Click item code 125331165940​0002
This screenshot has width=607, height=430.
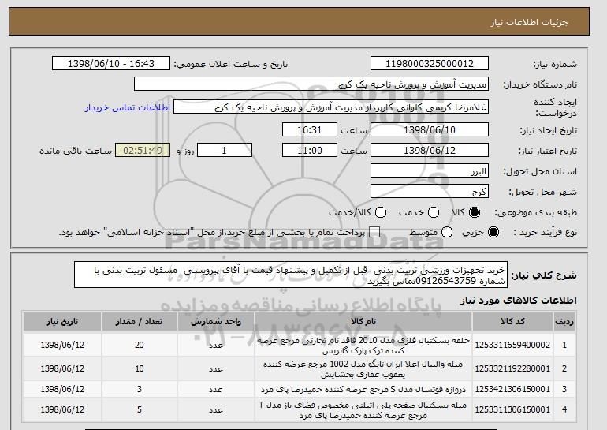click(512, 345)
